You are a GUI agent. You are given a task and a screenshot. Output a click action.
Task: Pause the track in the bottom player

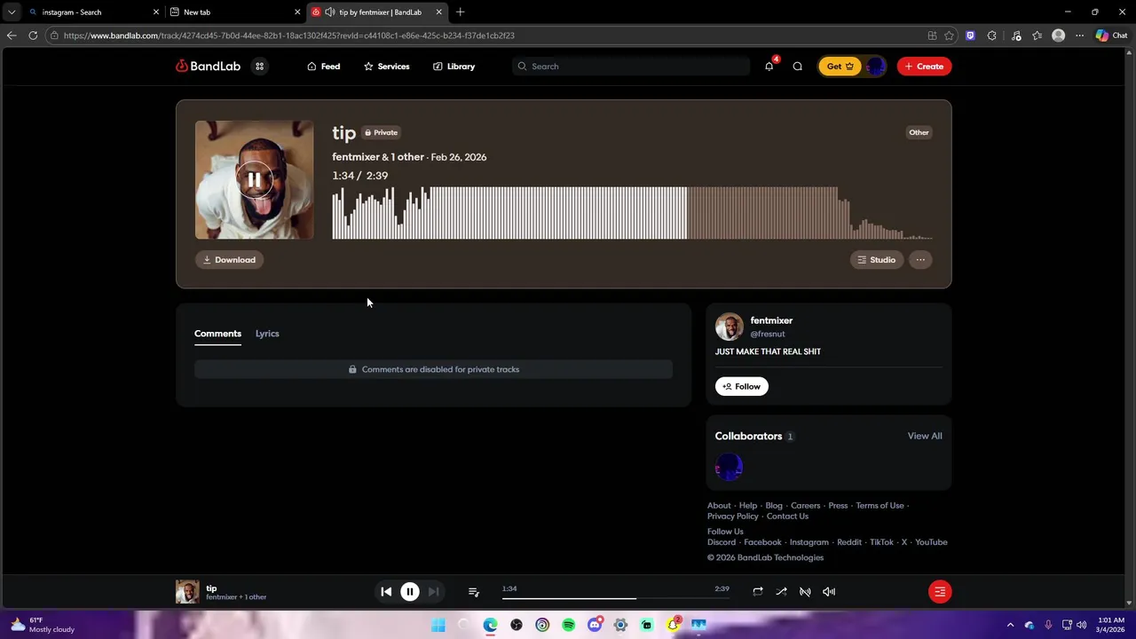(409, 592)
